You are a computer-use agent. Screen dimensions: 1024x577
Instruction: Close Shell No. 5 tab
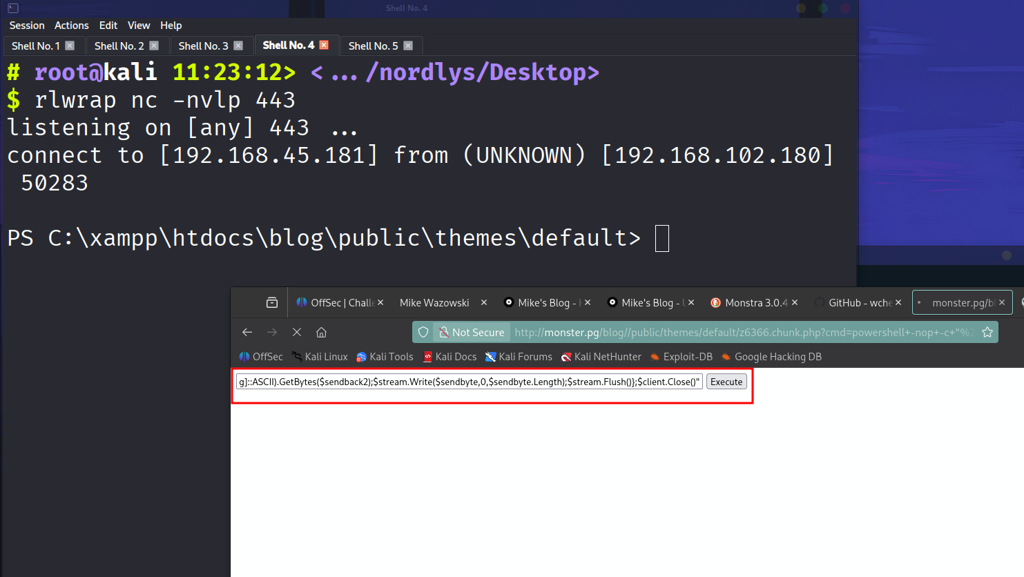point(408,46)
